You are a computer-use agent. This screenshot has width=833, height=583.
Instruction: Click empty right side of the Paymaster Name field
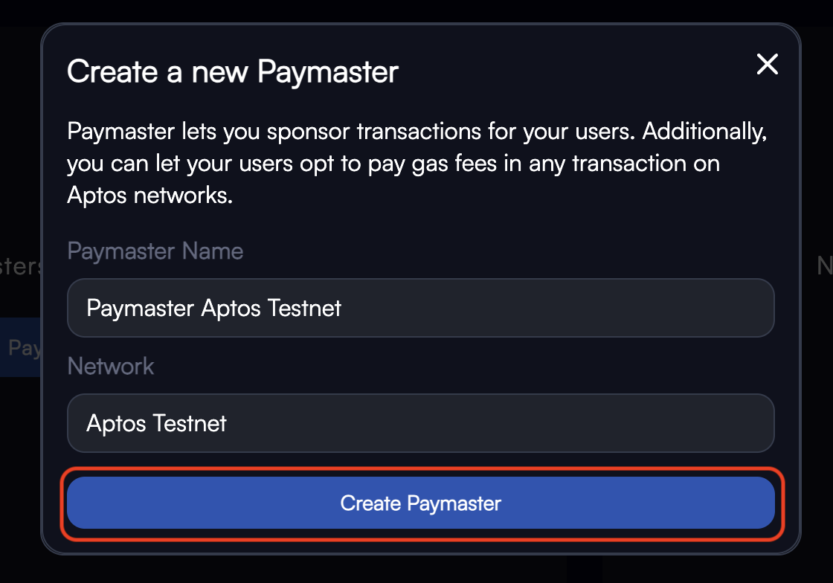tap(585, 308)
